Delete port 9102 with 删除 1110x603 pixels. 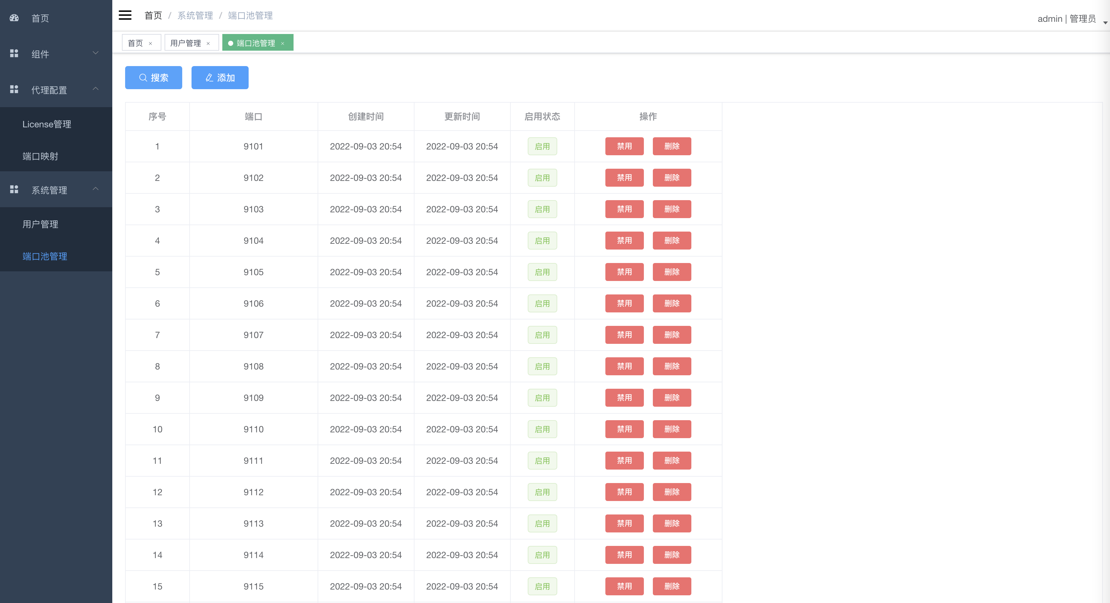(x=672, y=177)
